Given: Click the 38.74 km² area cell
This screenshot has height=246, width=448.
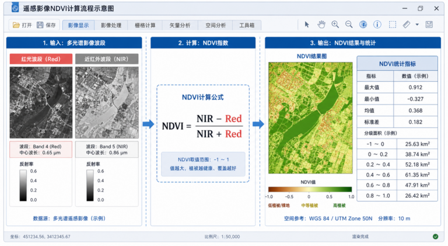Looking at the screenshot, I should coord(417,154).
